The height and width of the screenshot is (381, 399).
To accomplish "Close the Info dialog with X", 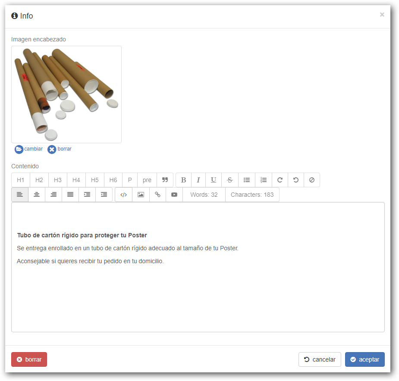I will click(x=382, y=15).
